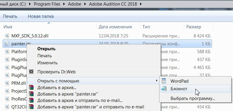Click 'Расширение при...' type of MXF_SDK_5.0.12.dll

(x=161, y=36)
